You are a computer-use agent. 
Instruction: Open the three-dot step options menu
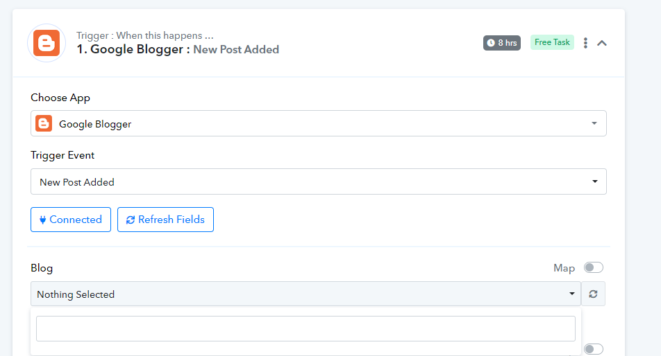coord(585,43)
